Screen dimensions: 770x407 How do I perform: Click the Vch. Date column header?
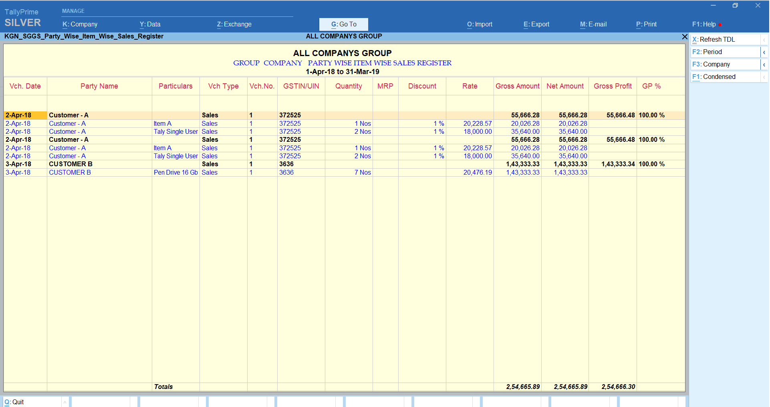coord(25,86)
